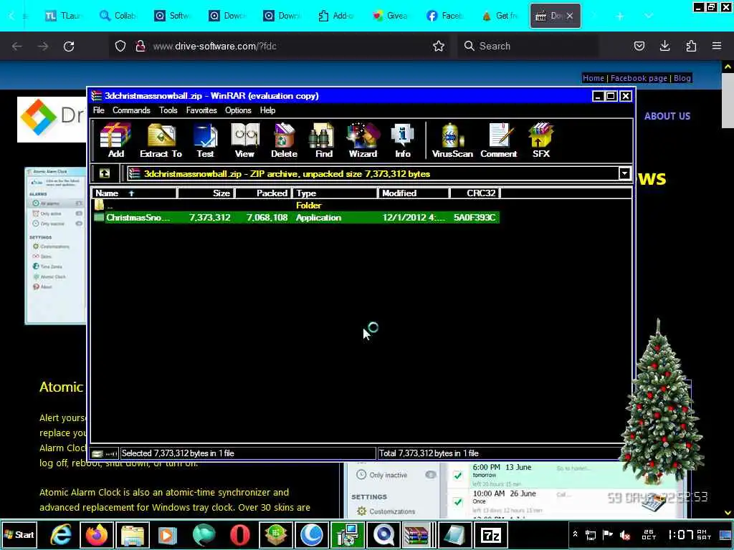The image size is (734, 550).
Task: Add an archive Comment
Action: point(499,140)
